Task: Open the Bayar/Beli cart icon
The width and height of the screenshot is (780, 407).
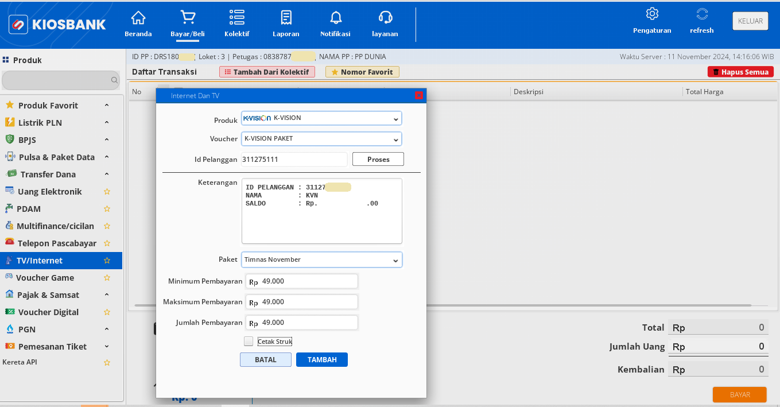Action: (x=188, y=17)
